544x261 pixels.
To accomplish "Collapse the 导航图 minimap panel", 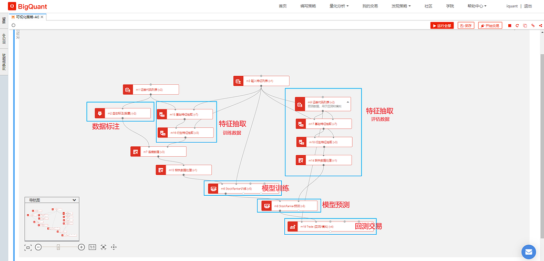I will click(x=74, y=200).
